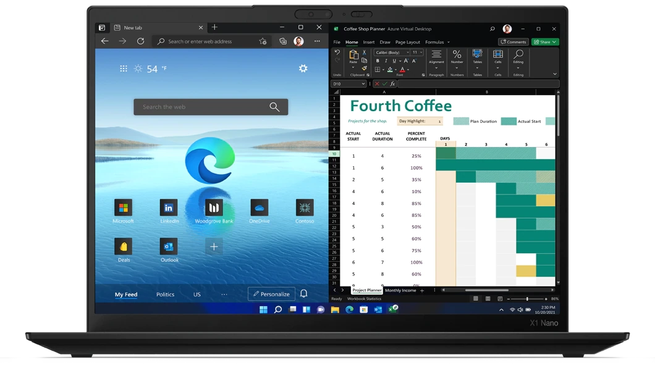Open the Comments button in Excel

[x=513, y=42]
